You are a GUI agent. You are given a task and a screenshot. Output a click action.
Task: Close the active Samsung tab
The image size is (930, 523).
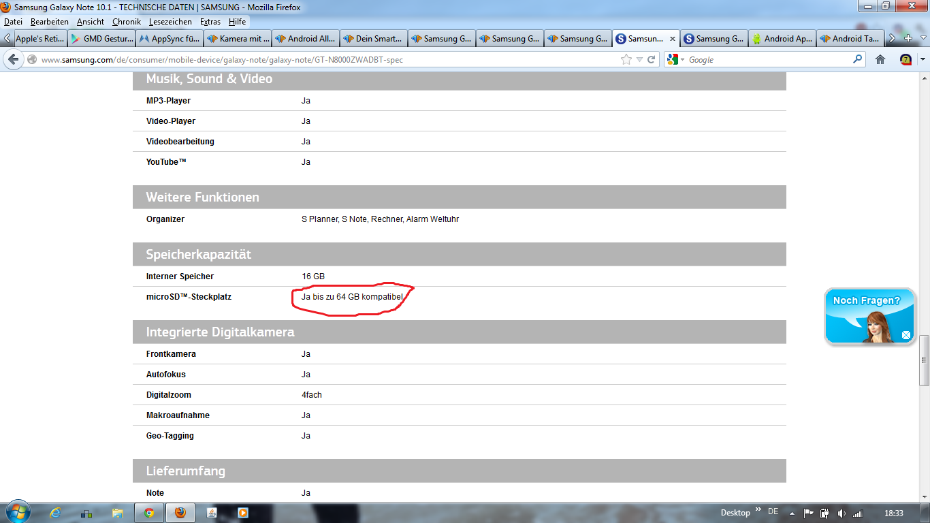coord(673,39)
